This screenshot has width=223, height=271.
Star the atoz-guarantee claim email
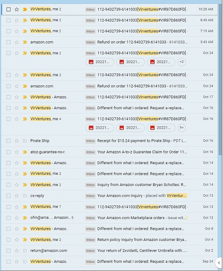(x=16, y=152)
